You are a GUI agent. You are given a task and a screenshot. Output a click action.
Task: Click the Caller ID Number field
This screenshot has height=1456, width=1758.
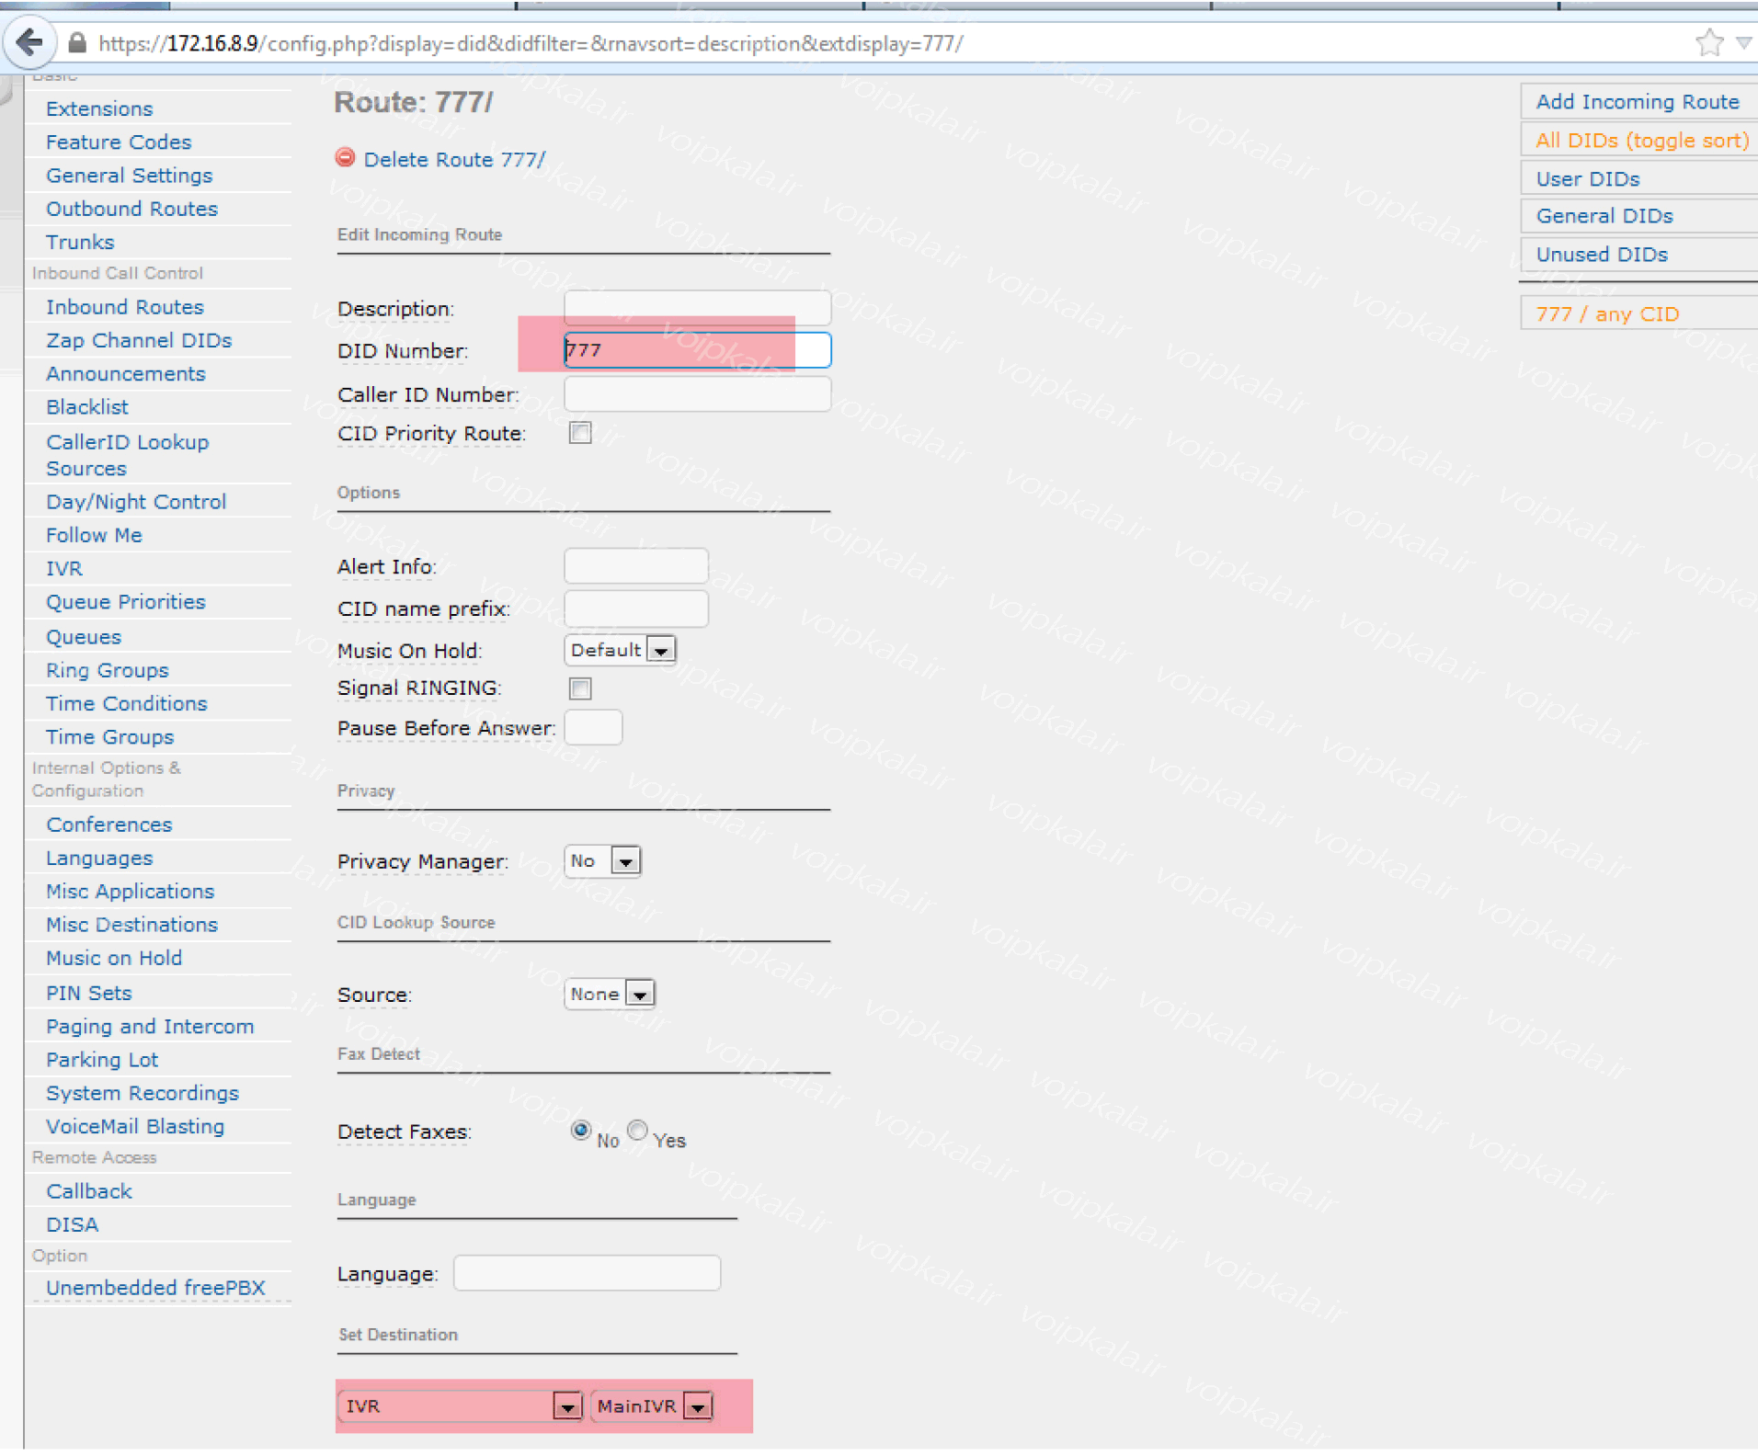697,394
